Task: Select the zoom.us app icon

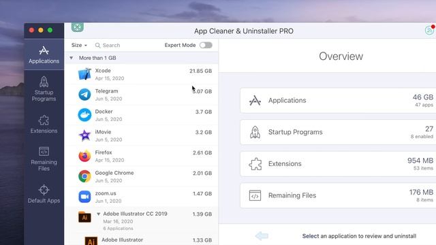Action: tap(84, 197)
